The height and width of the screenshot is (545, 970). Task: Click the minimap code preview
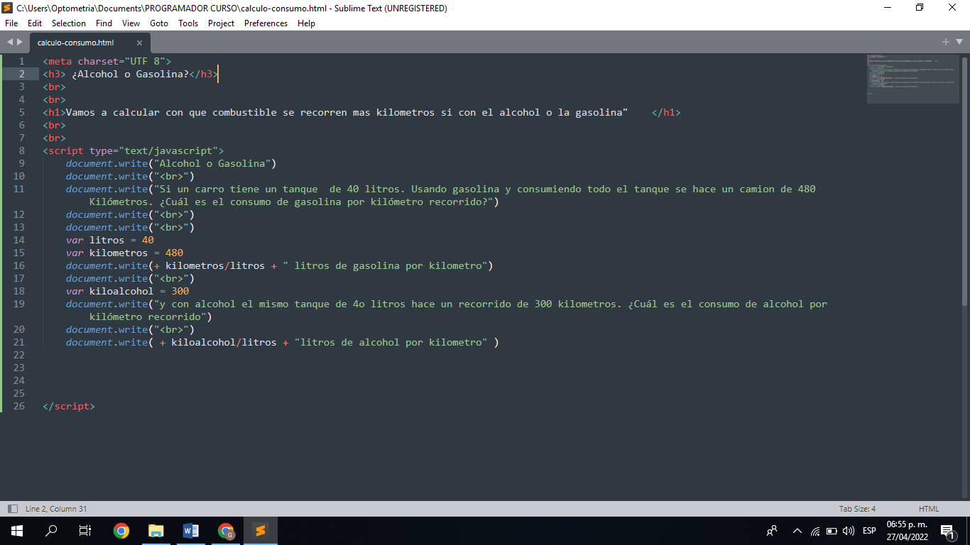click(914, 78)
